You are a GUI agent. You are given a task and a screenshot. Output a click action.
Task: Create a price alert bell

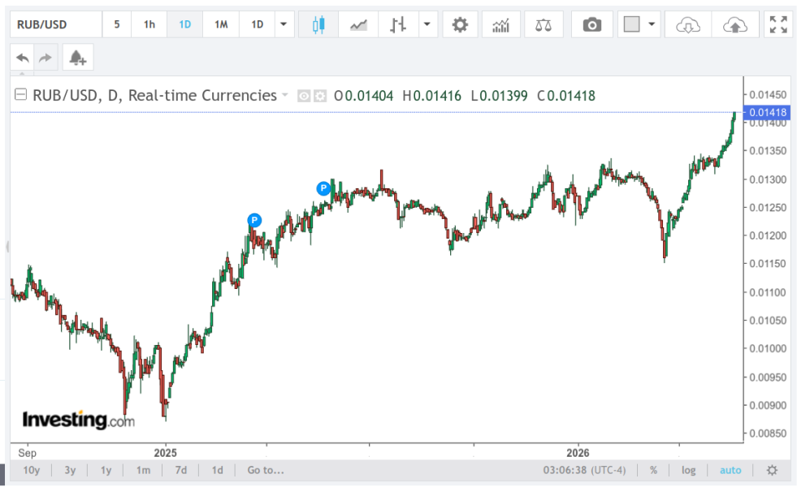point(77,58)
